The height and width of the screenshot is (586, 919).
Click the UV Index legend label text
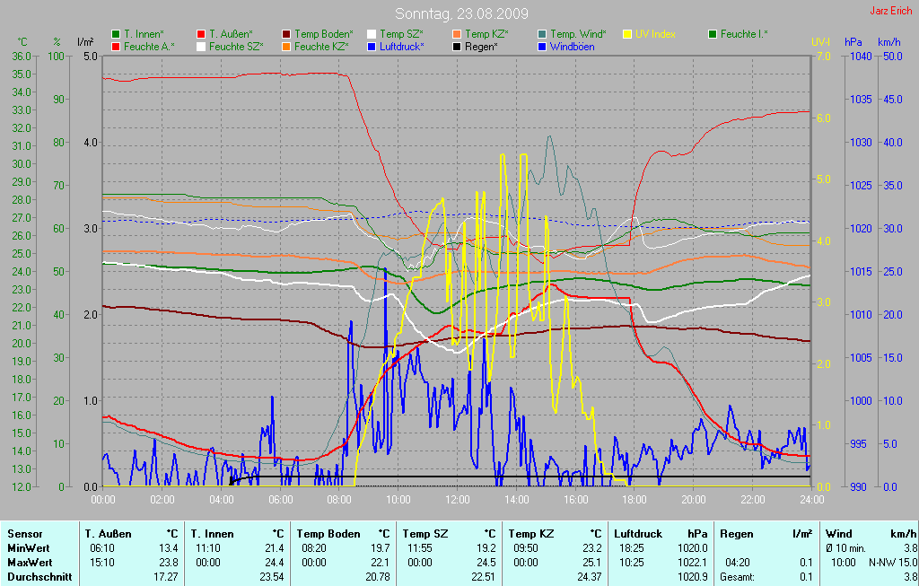click(655, 35)
